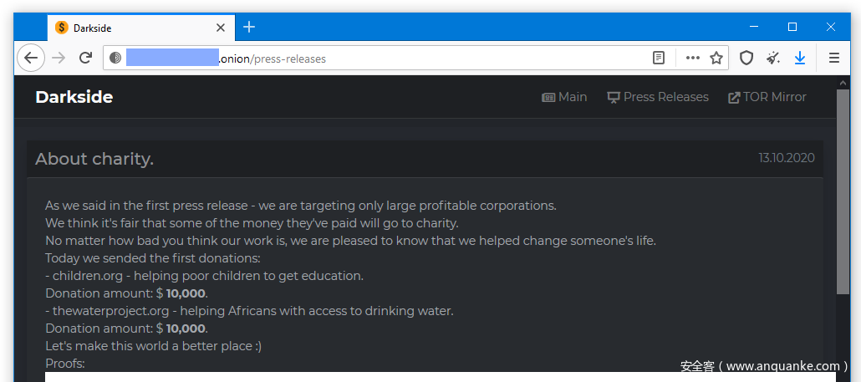Click the New Identity broom icon
Image resolution: width=861 pixels, height=382 pixels.
click(773, 58)
